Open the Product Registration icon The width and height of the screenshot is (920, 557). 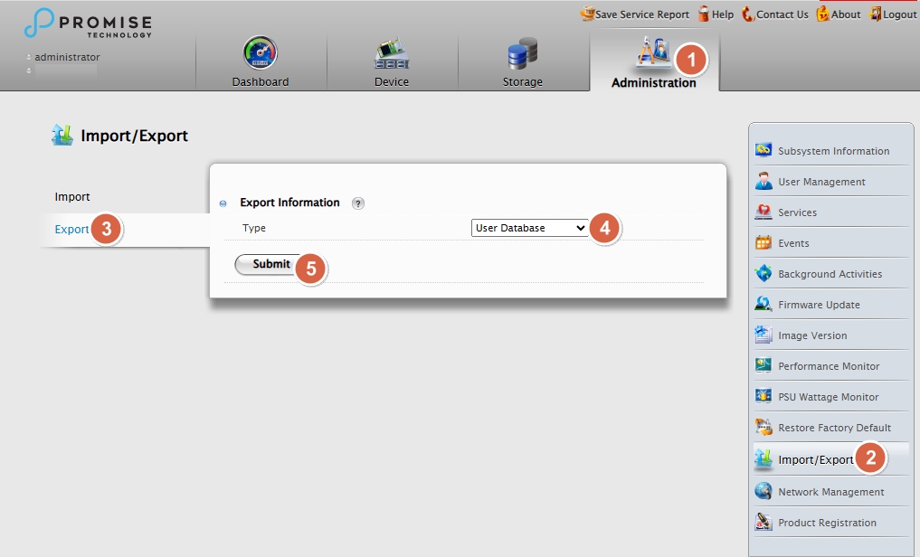[x=764, y=523]
